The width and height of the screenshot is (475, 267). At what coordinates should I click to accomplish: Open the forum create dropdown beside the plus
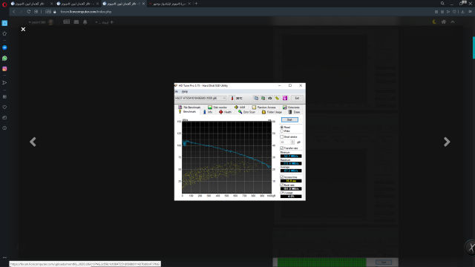(x=102, y=22)
